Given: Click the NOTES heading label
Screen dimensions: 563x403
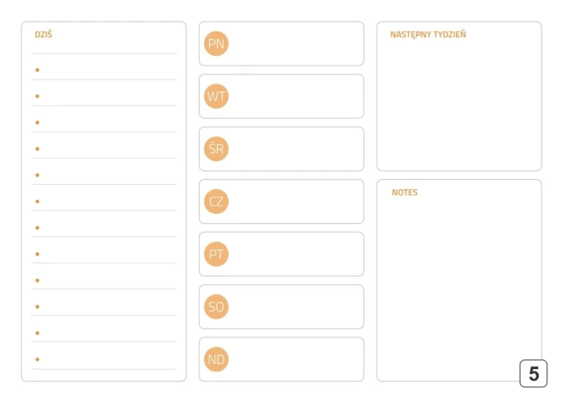Looking at the screenshot, I should pos(405,192).
